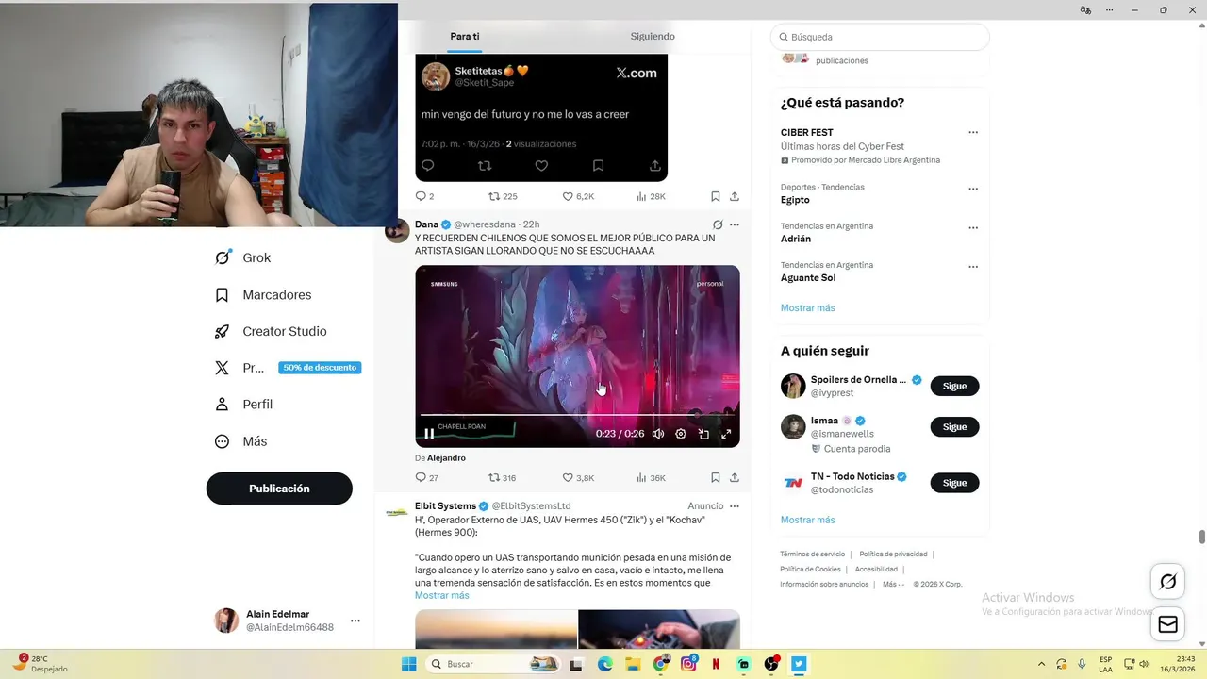Bookmark the post above Dana's
1207x679 pixels.
(x=716, y=196)
